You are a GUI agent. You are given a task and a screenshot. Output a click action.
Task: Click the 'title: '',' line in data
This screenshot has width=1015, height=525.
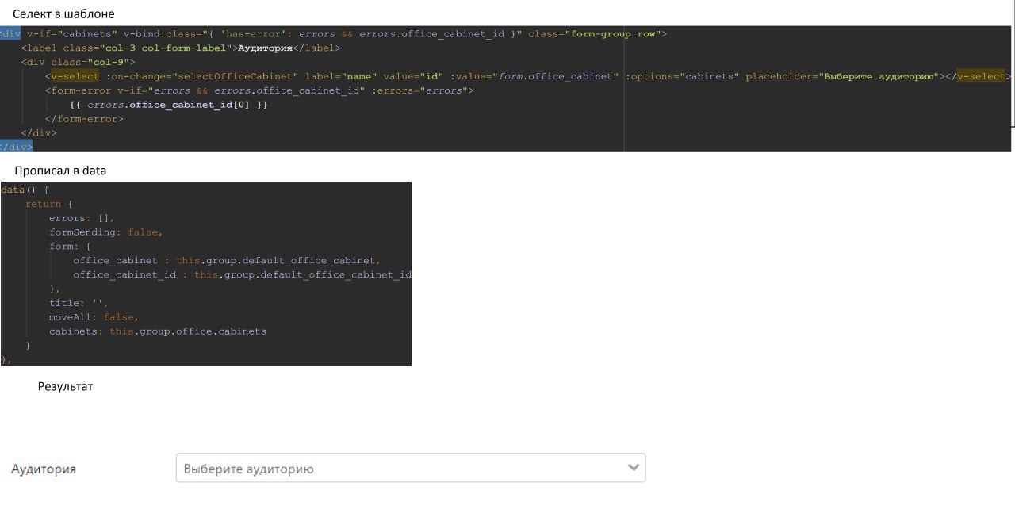click(79, 303)
